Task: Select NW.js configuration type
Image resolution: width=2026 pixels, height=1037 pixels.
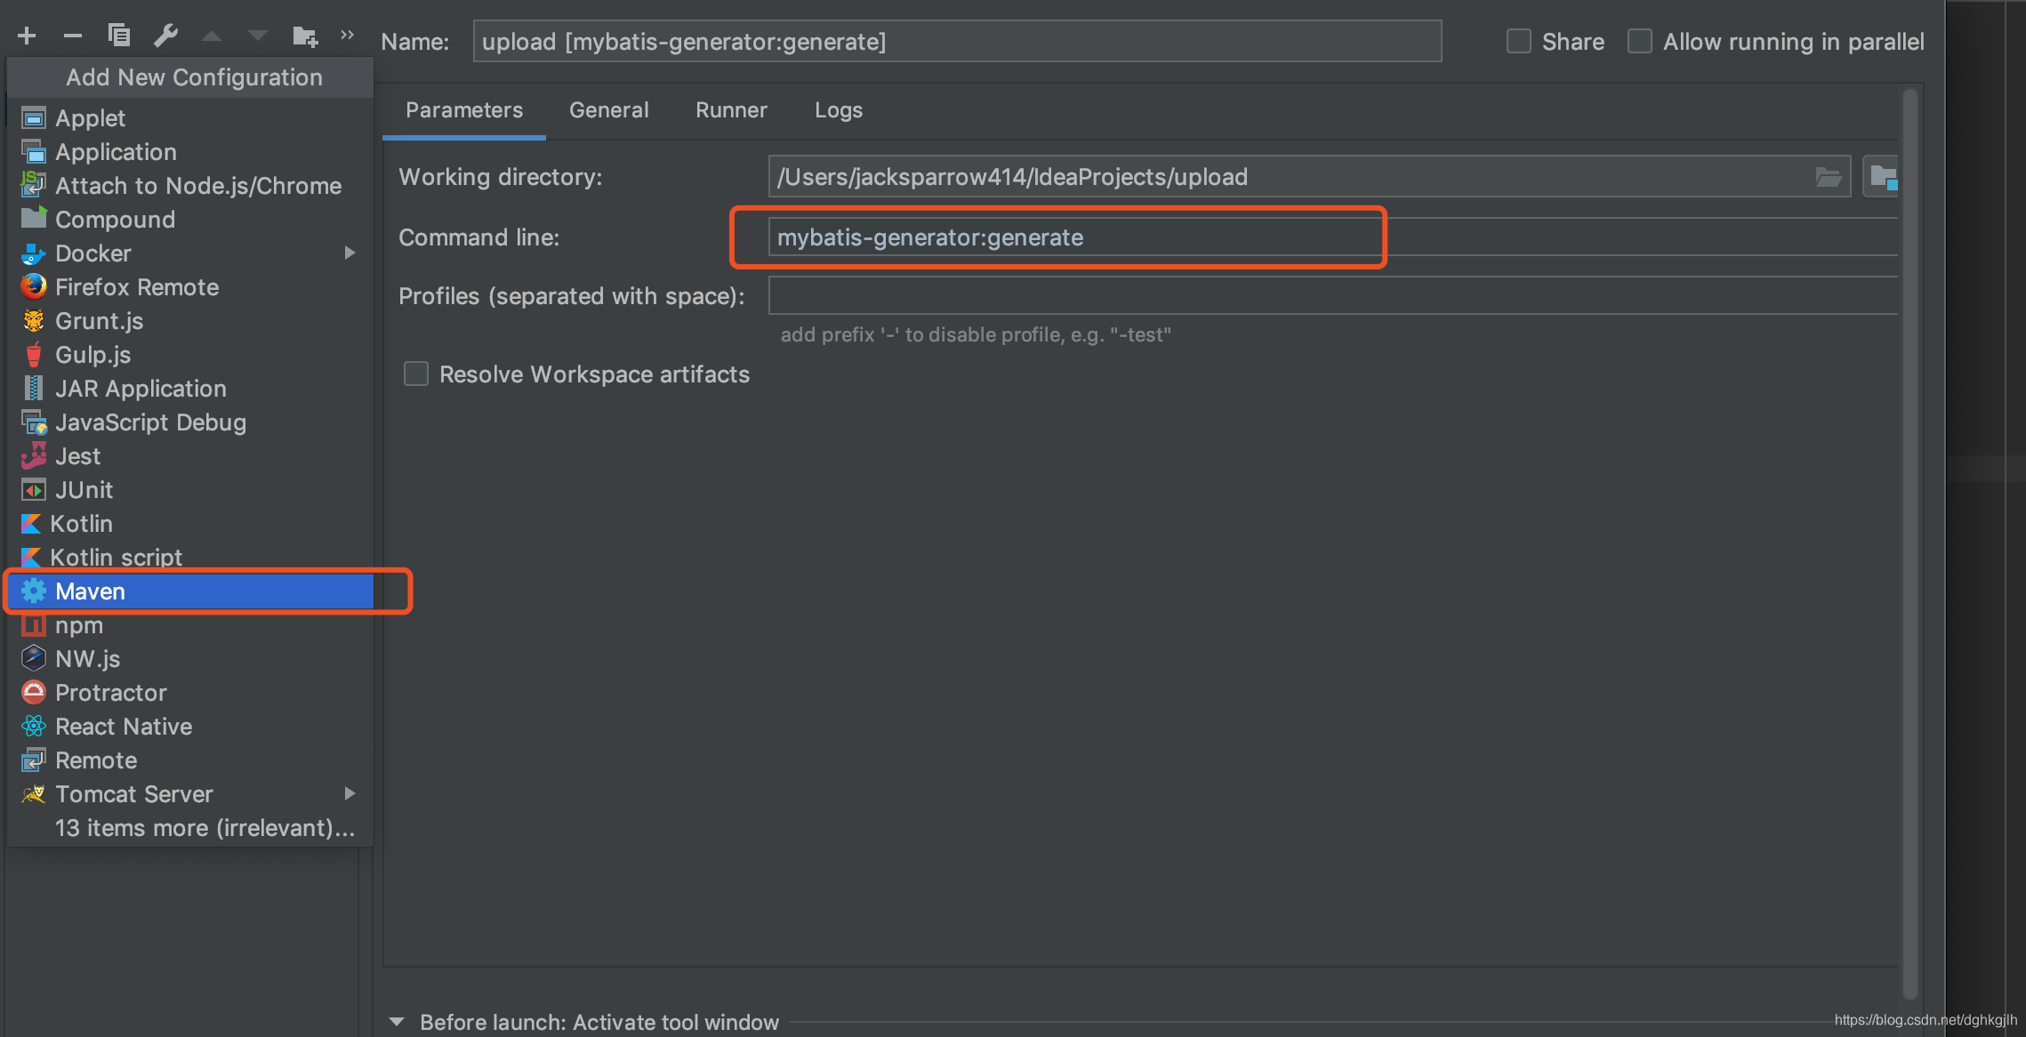Action: tap(189, 659)
